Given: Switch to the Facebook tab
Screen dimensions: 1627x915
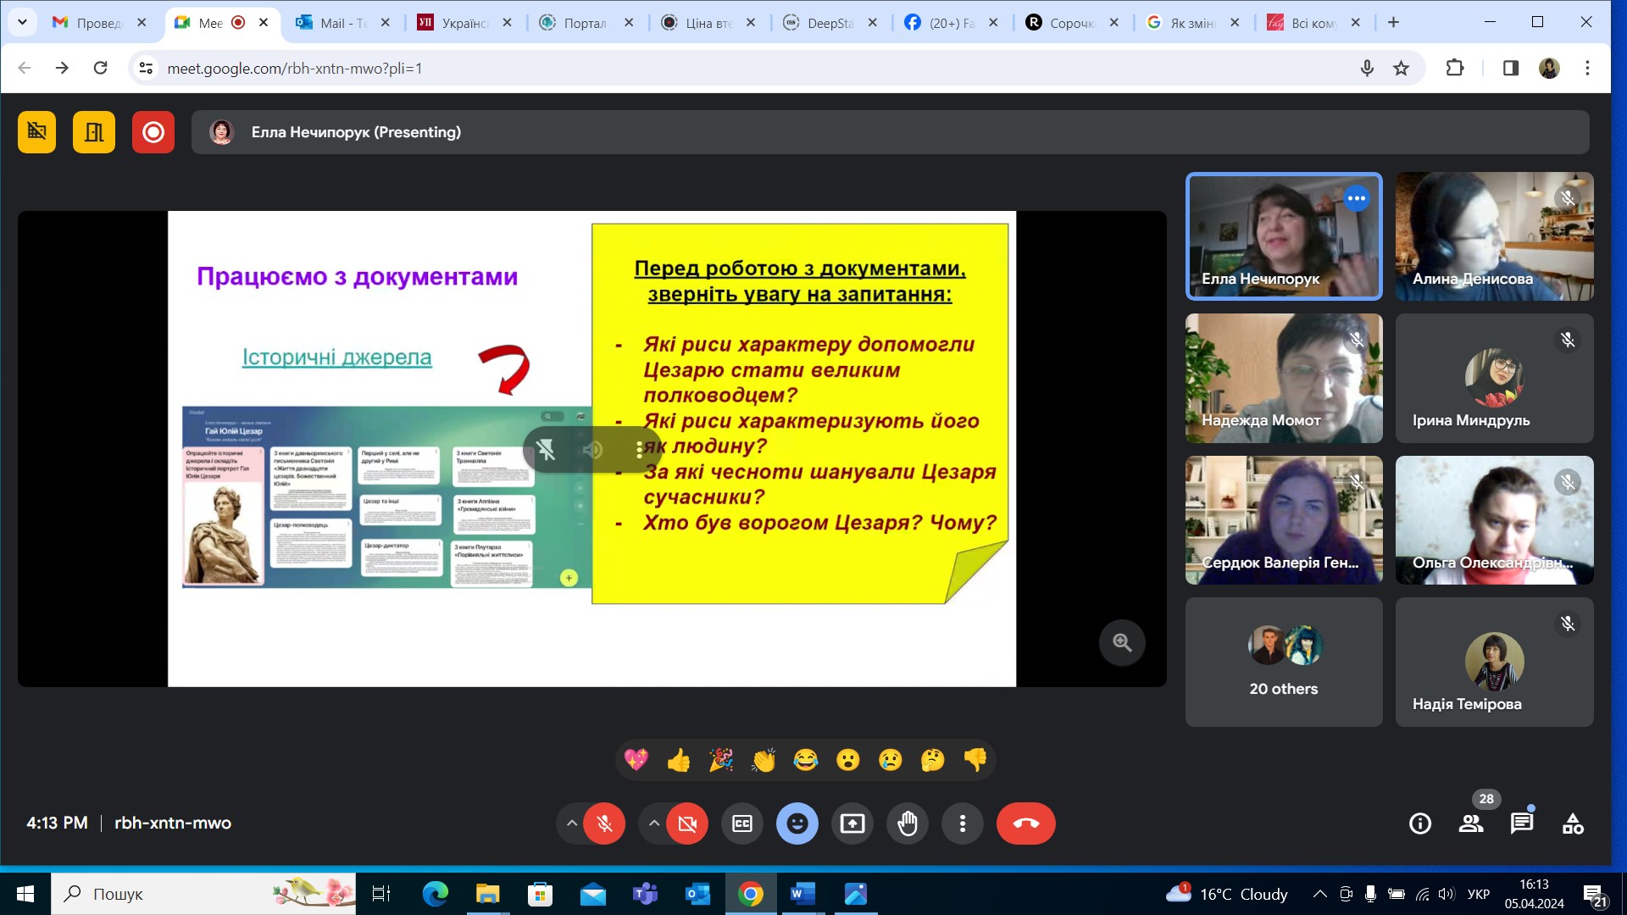Looking at the screenshot, I should [x=951, y=23].
